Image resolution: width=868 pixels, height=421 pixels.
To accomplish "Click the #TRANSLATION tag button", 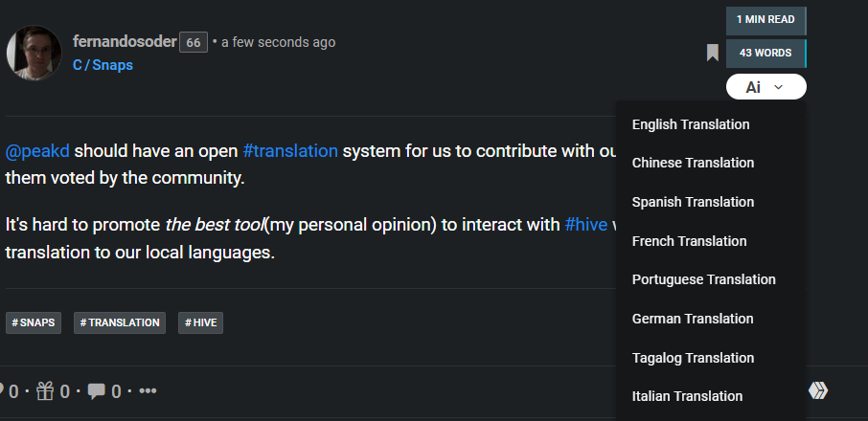I will [x=120, y=322].
